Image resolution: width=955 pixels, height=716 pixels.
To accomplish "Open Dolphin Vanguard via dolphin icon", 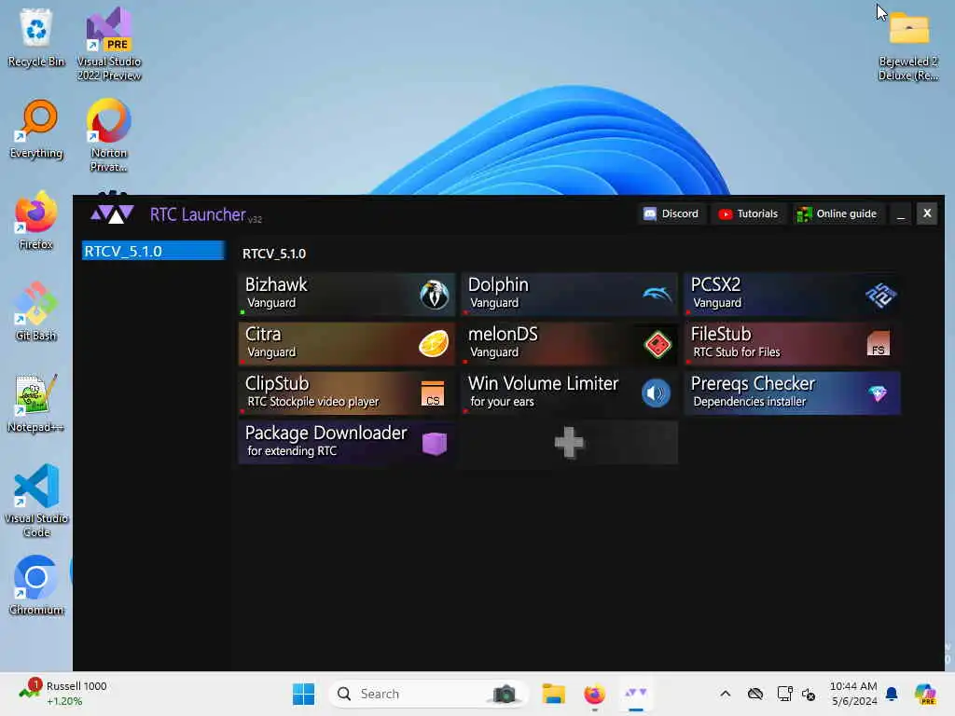I will click(657, 295).
